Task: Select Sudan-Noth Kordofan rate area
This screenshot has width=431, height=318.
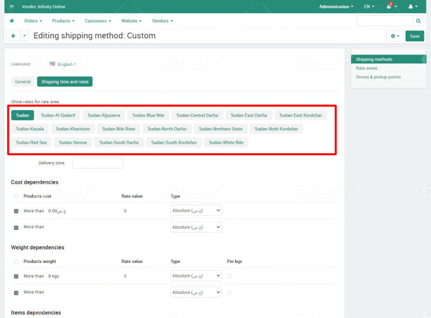Action: coord(276,129)
